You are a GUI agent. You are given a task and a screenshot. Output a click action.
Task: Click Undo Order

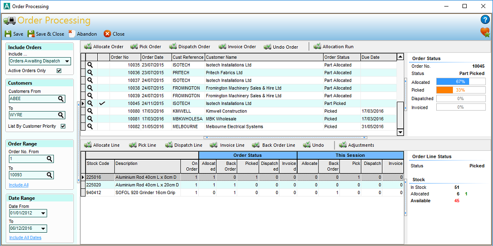click(281, 47)
